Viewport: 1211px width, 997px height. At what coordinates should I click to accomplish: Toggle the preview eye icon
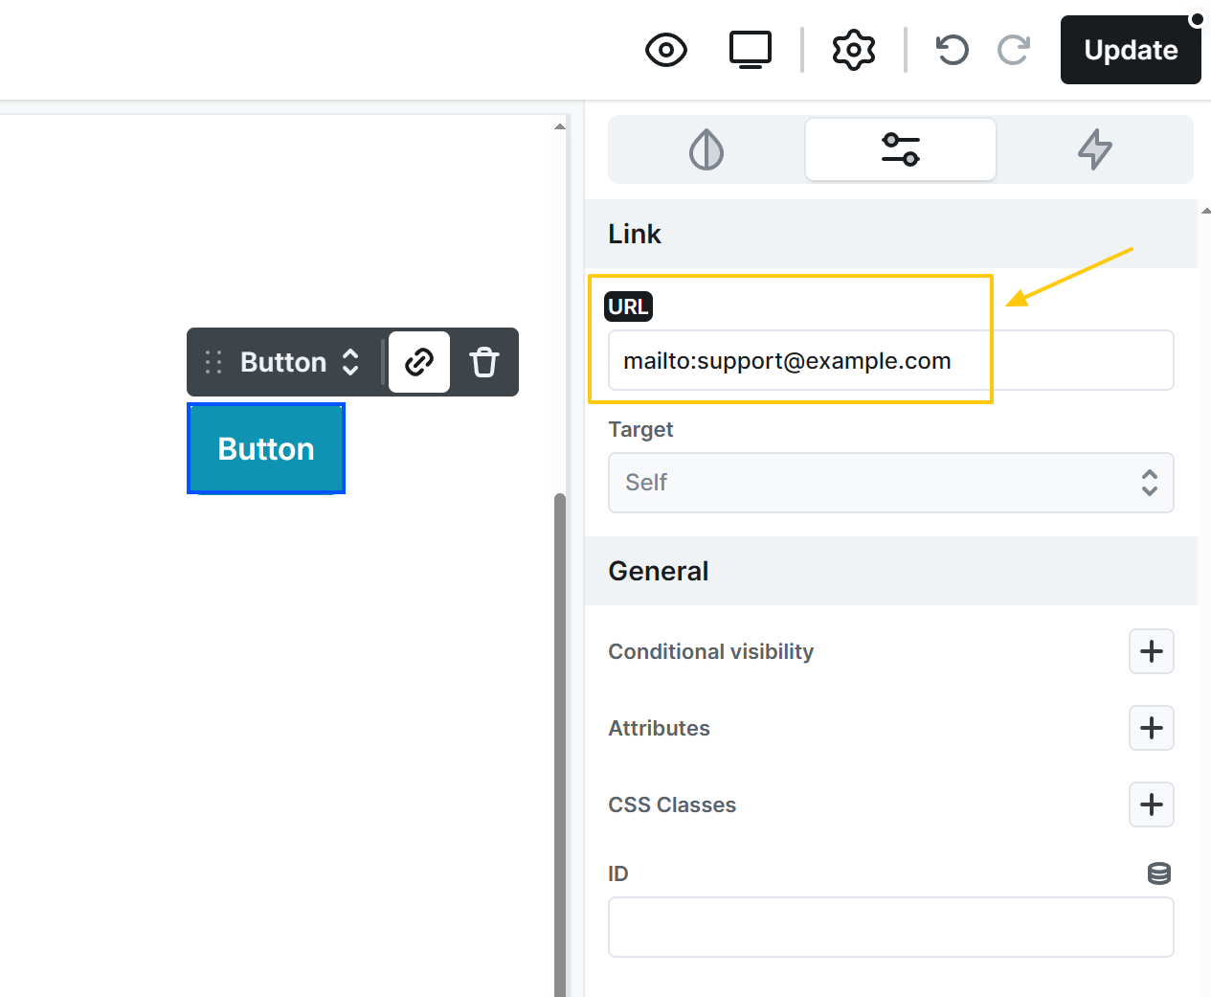(666, 50)
